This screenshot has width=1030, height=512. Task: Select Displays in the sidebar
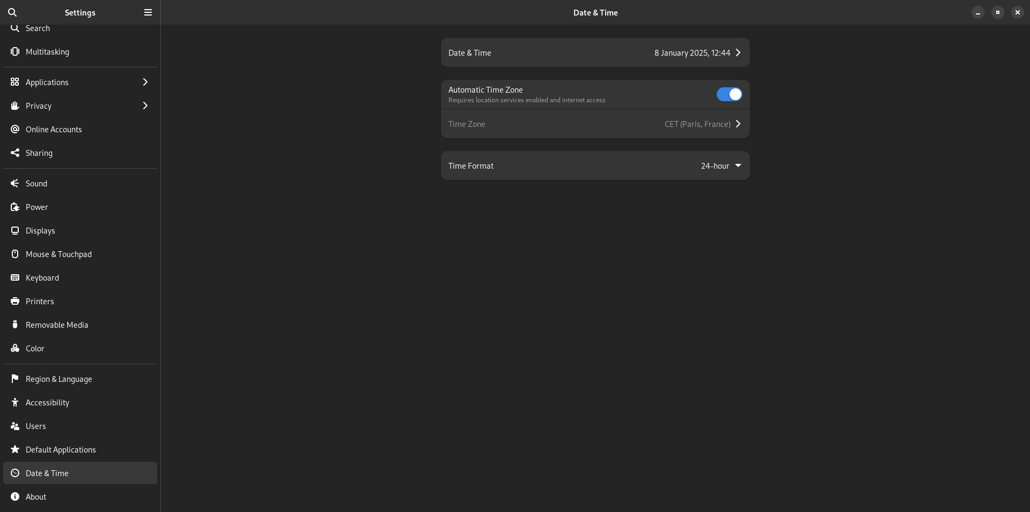click(x=40, y=231)
